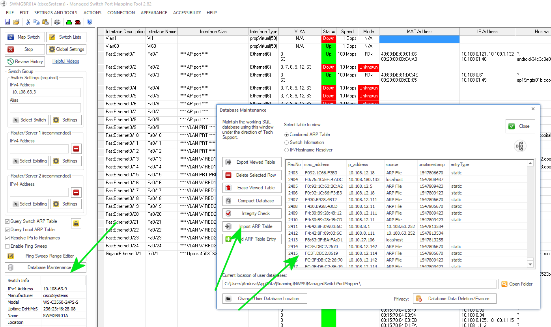Click the Paste clipboard toolbar icon

click(x=45, y=22)
